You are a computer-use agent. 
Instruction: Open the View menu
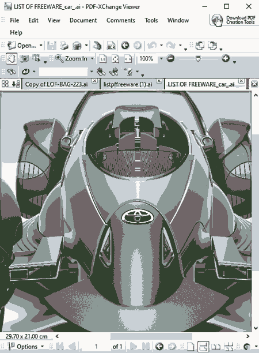(x=54, y=20)
